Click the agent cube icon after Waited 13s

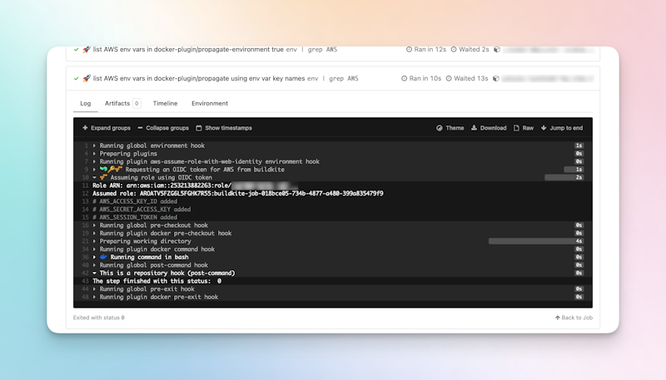495,78
